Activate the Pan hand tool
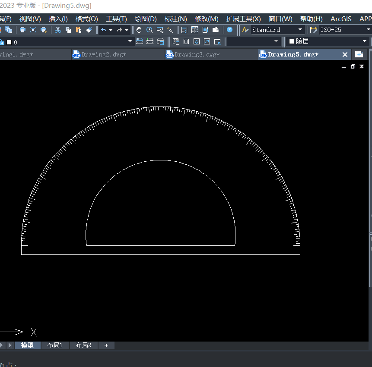372x367 pixels. [139, 30]
